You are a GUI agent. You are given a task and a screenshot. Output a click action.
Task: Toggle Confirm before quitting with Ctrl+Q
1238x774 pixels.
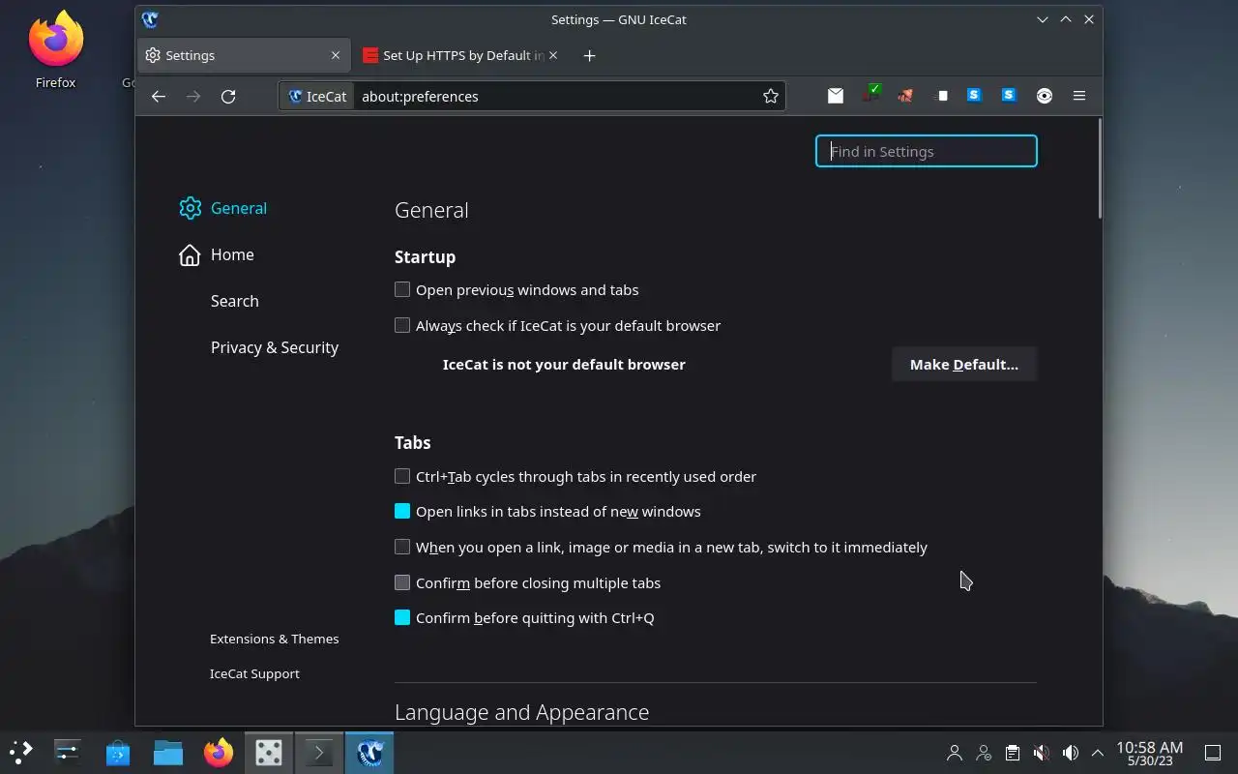[x=402, y=617]
